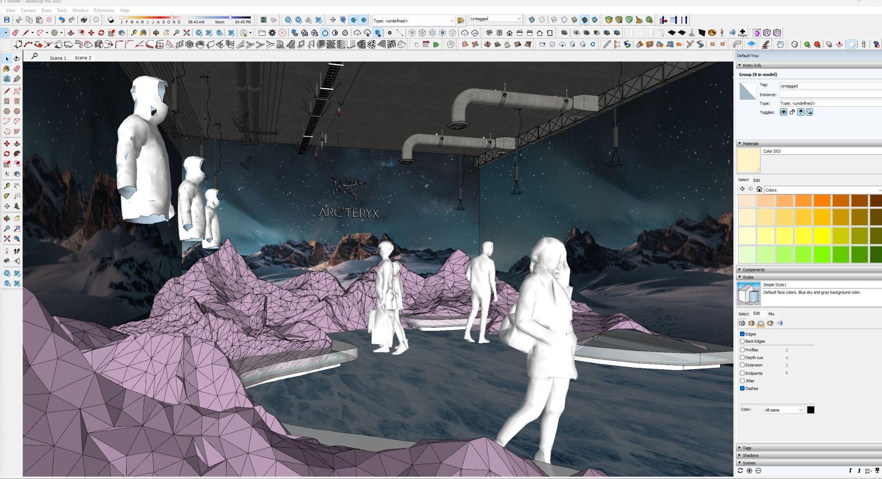Image resolution: width=882 pixels, height=479 pixels.
Task: Click the Save icon
Action: [6, 20]
